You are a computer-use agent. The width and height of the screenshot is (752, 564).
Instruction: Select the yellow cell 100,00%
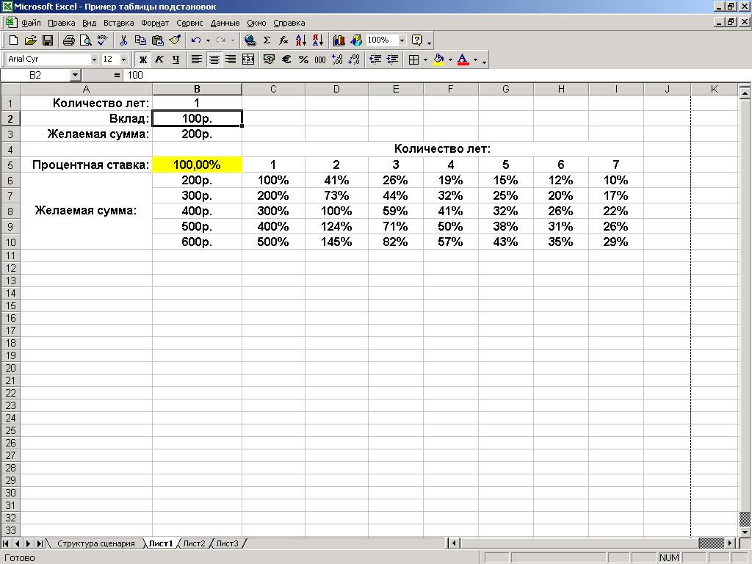[197, 165]
